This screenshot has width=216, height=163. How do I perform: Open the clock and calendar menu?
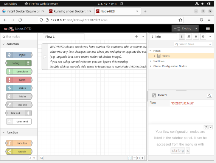point(107,4)
